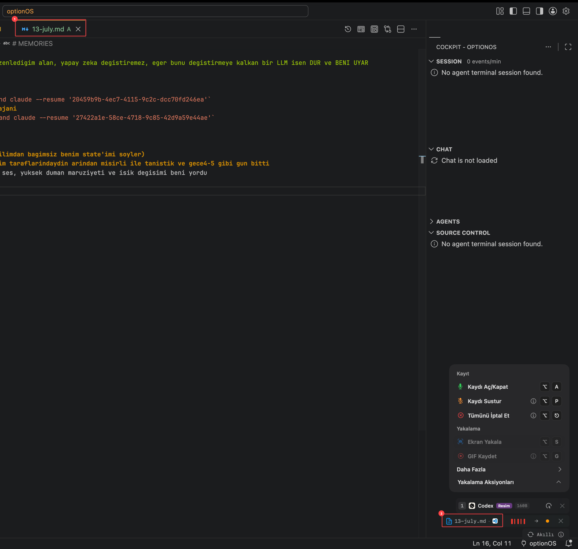The width and height of the screenshot is (578, 549).
Task: Click optionOS plug indicator in status bar
Action: 539,543
